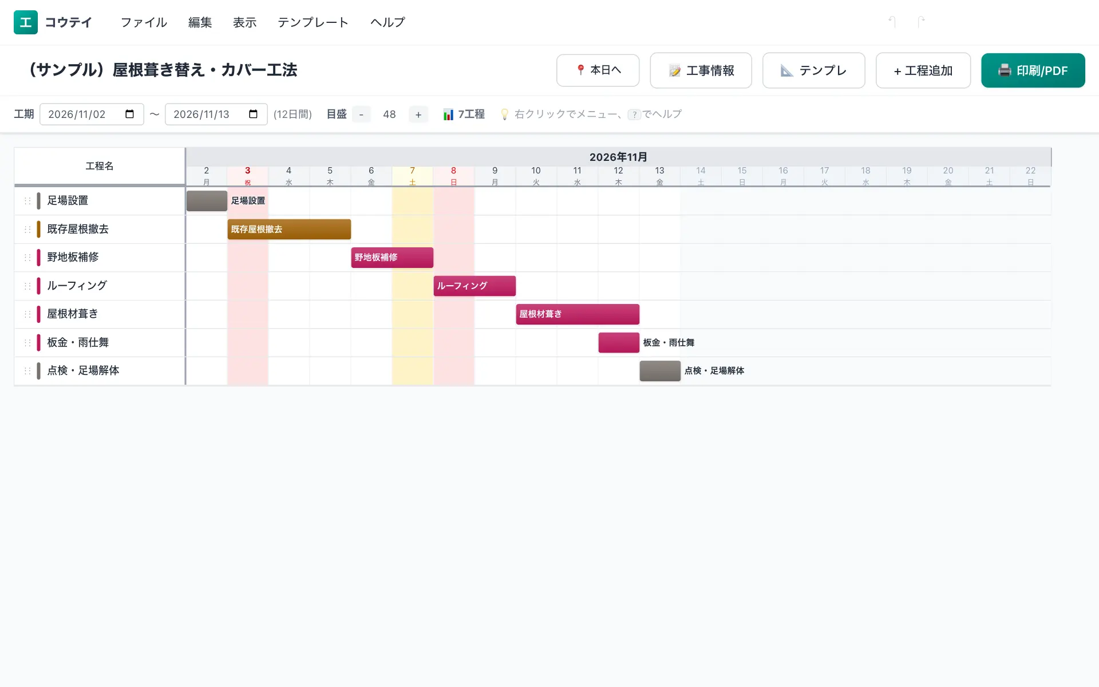1099x687 pixels.
Task: Click gray color strip beside 足場設置
Action: 38,201
